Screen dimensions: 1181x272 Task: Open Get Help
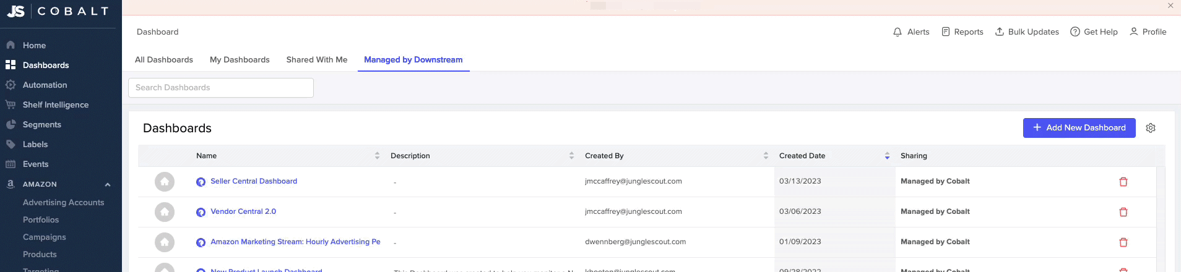1094,32
